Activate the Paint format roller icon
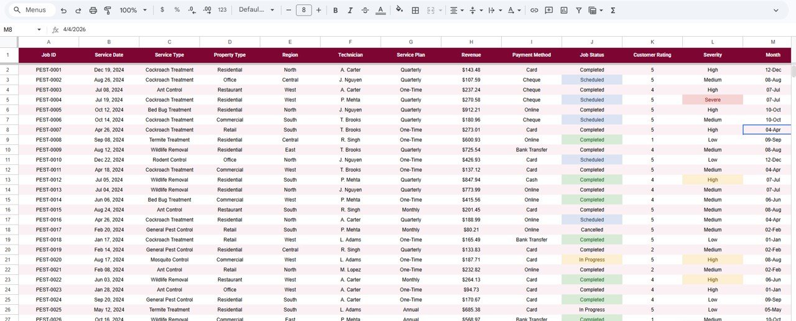 108,11
